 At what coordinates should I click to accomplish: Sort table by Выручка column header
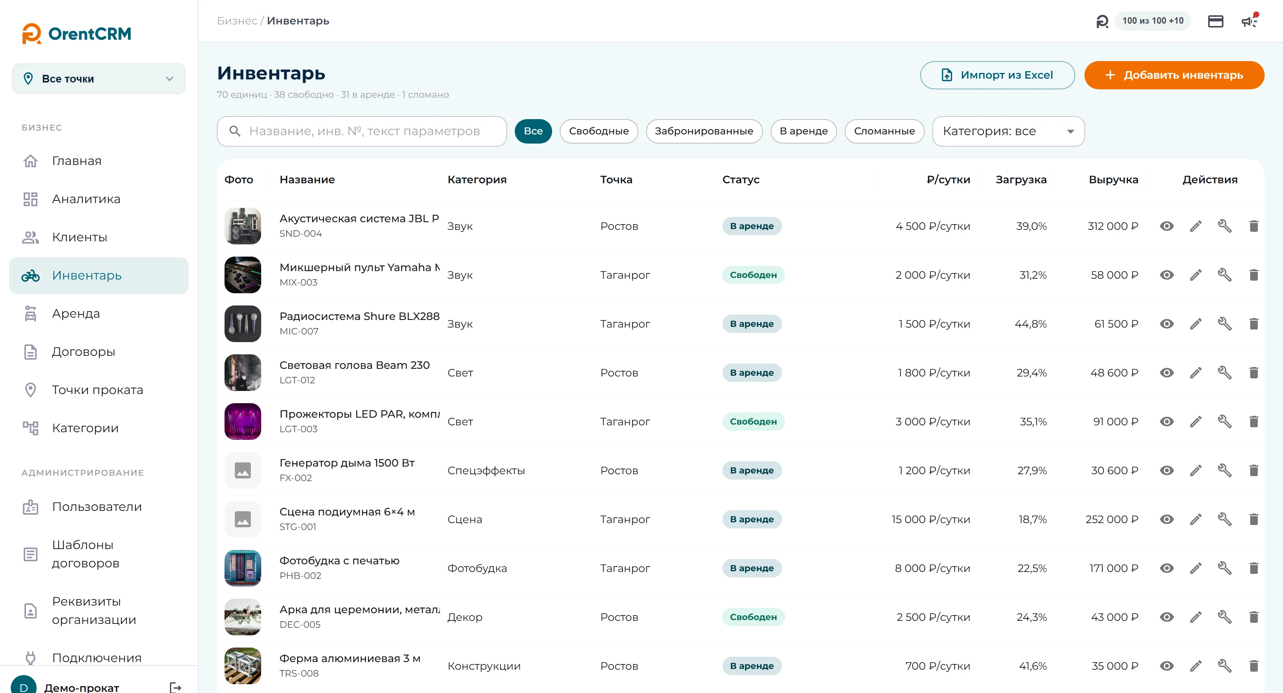(1113, 180)
